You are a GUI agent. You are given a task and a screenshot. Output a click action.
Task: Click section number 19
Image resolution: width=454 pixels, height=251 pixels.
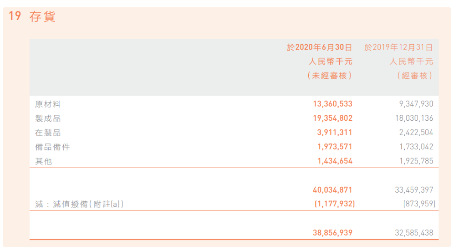[x=15, y=16]
